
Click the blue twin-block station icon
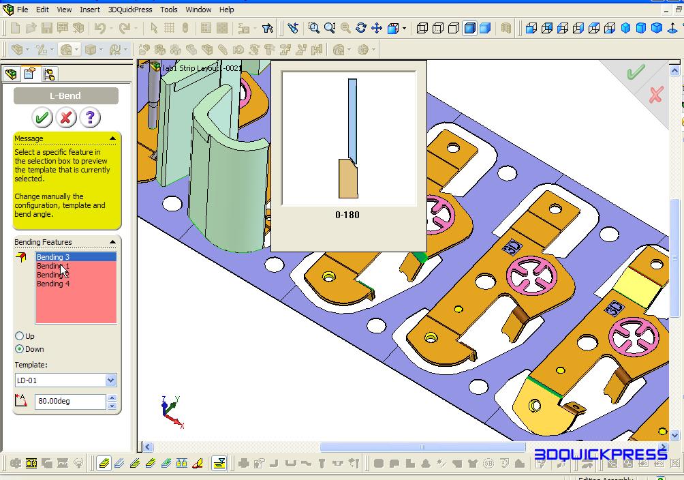[x=182, y=464]
